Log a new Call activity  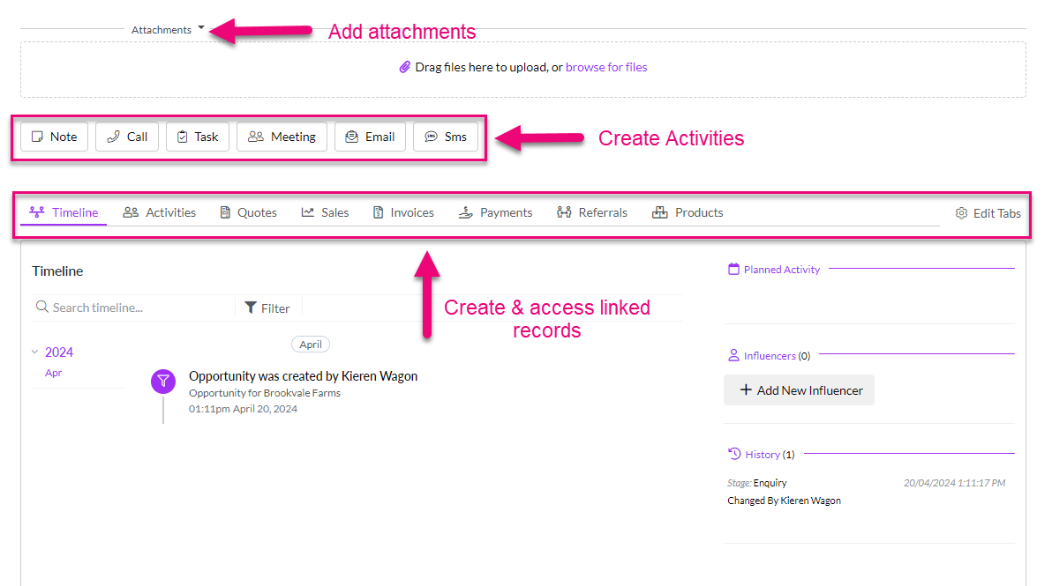[127, 137]
